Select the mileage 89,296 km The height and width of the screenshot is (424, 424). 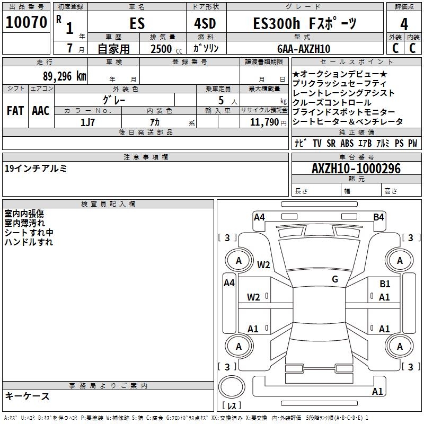point(65,76)
